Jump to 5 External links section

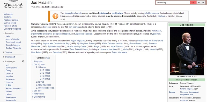[39, 97]
